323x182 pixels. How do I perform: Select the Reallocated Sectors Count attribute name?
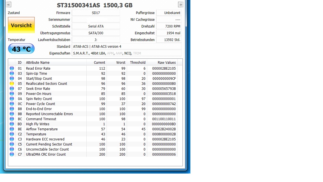pos(47,84)
